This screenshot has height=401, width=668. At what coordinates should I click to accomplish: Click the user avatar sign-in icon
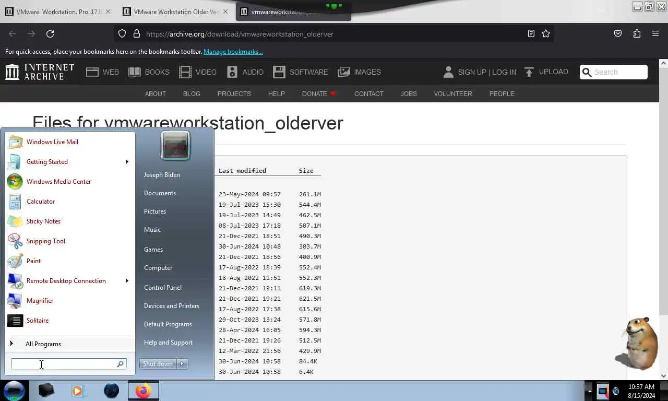point(448,72)
